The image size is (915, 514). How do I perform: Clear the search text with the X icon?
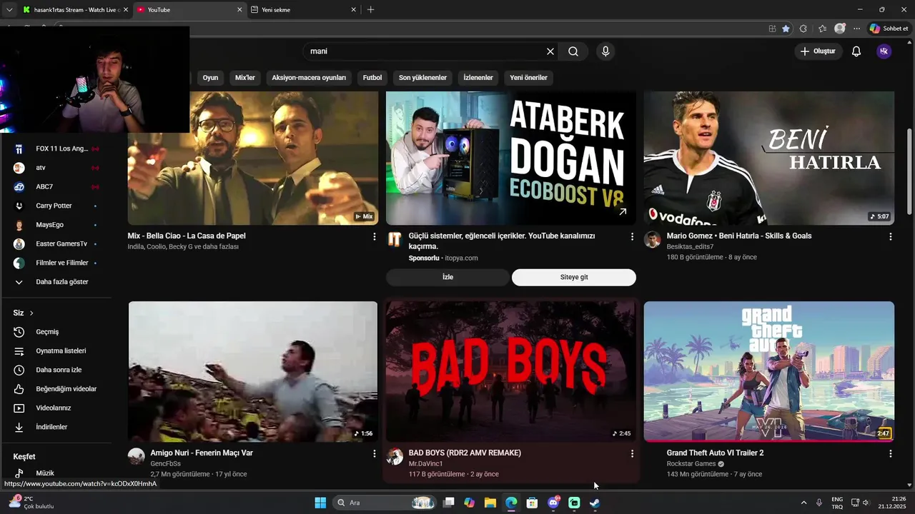click(550, 51)
